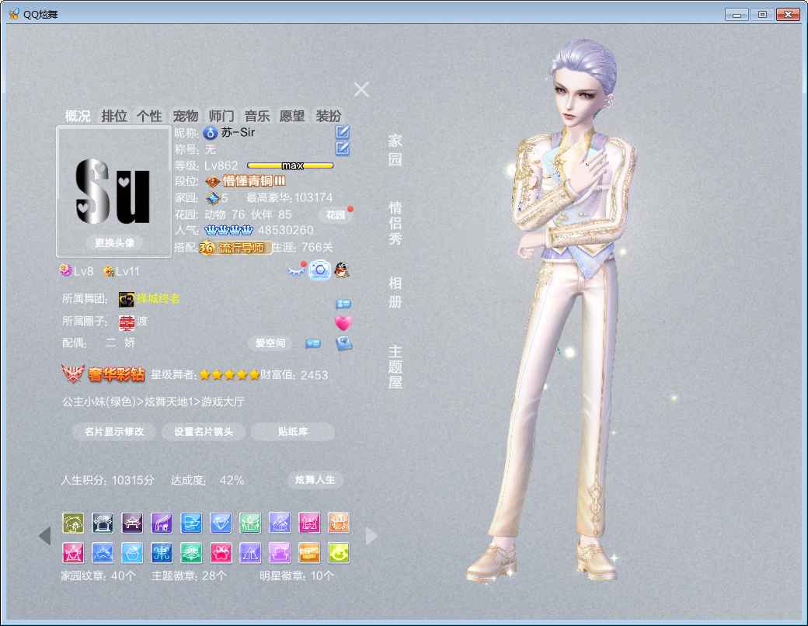Click the red 囍 circle icon

click(127, 322)
